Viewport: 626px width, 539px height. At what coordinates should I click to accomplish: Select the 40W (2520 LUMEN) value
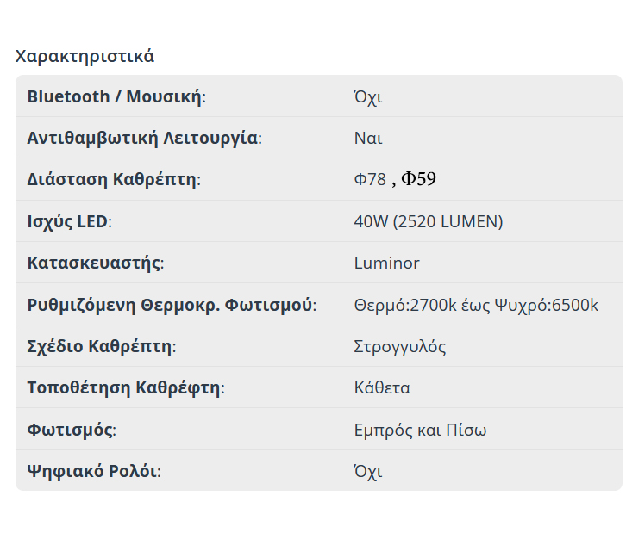coord(428,221)
